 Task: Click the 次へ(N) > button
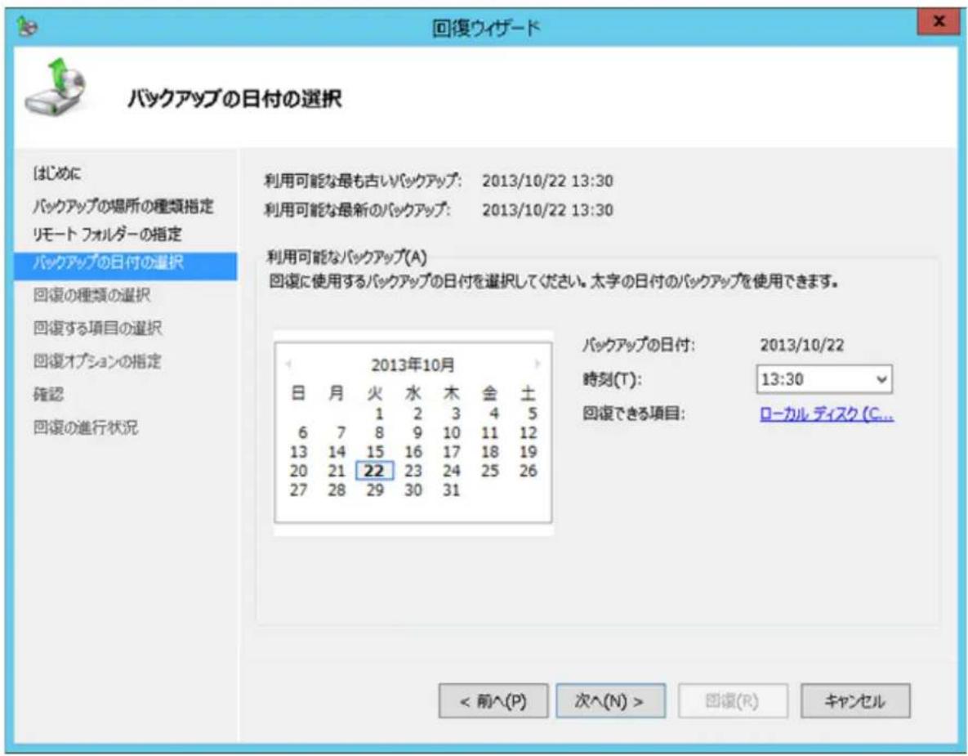point(610,701)
